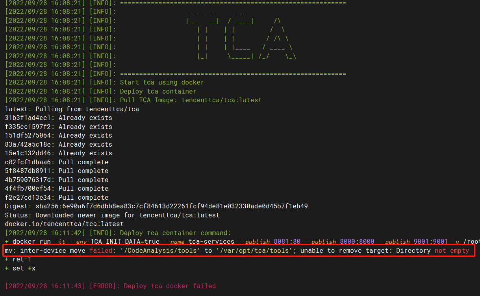Select the 'f2e27cd13e34: Pull complete' layer line
Viewport: 480px width, 296px height.
(x=56, y=197)
